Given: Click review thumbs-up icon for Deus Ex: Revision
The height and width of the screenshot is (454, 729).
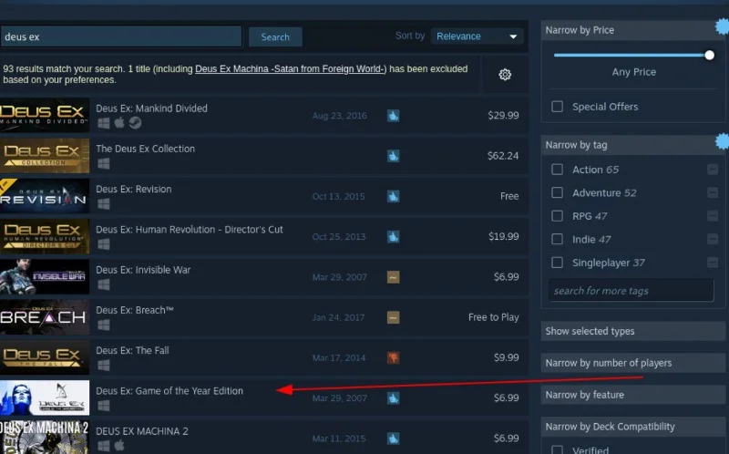Looking at the screenshot, I should [394, 196].
